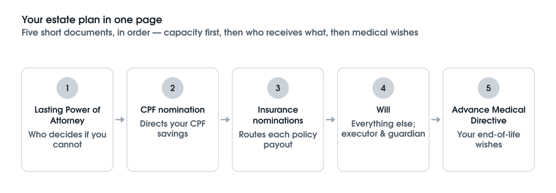Click the step 3 number circle
The height and width of the screenshot is (193, 556).
[x=278, y=88]
